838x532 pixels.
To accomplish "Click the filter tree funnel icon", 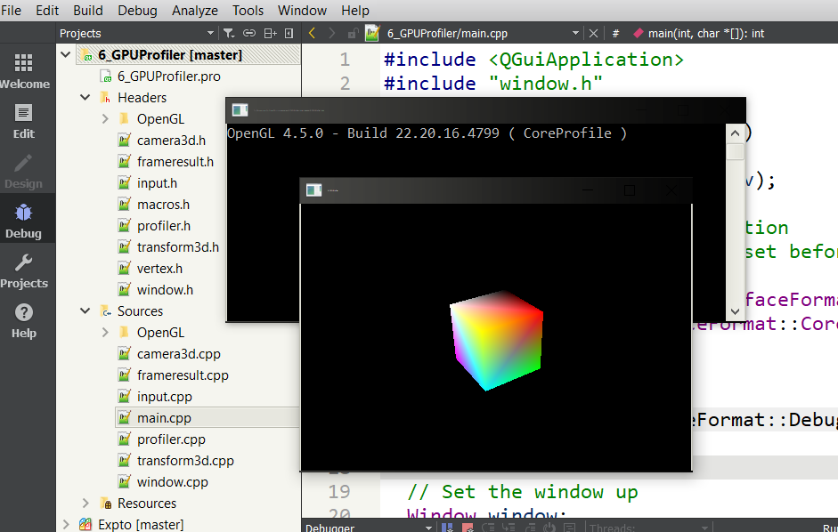I will pos(228,34).
